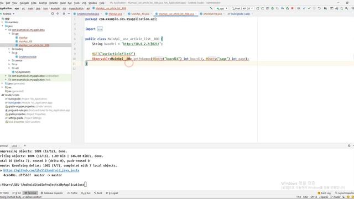Expand the manifests folder
354x199 pixels.
coord(2,22)
